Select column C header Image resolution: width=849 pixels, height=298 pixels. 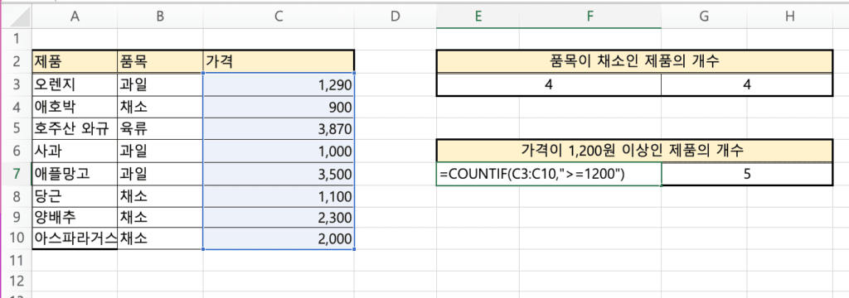pyautogui.click(x=279, y=17)
